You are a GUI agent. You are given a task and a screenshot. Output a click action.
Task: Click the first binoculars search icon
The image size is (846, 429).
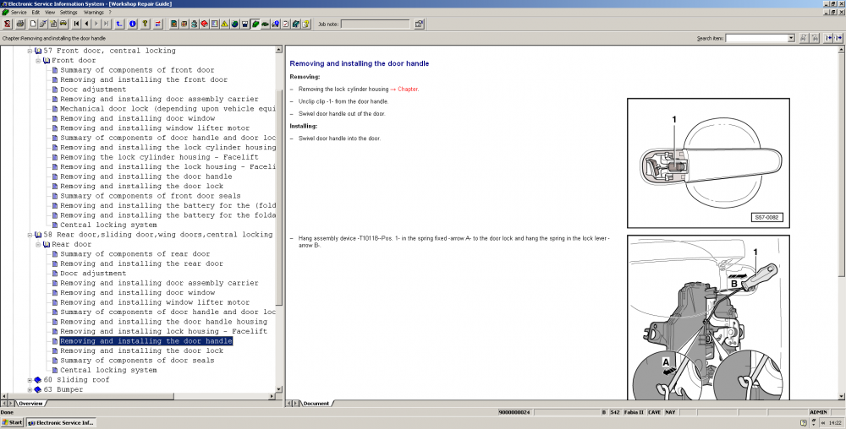tap(804, 38)
